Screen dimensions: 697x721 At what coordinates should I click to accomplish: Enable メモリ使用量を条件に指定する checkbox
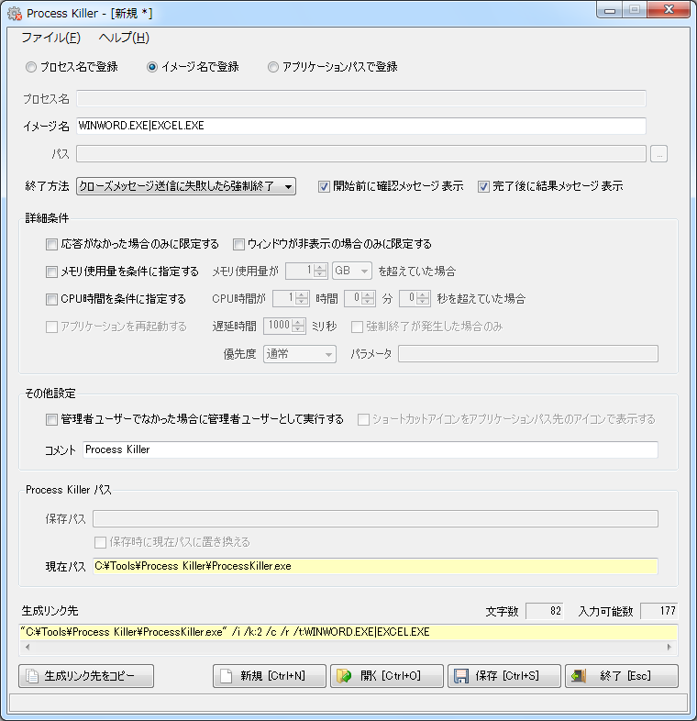(x=52, y=272)
